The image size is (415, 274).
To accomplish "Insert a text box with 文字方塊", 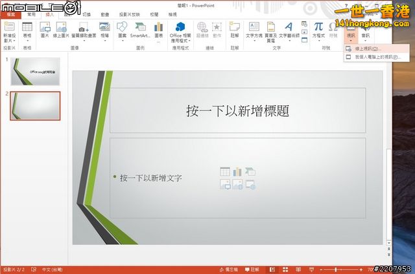I will point(254,30).
